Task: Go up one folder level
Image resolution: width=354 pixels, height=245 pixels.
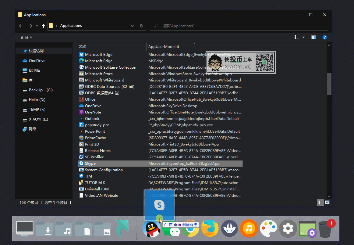Action: point(44,26)
